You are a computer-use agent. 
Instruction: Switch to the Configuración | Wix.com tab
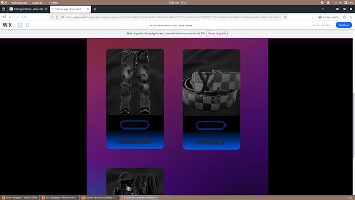28,9
